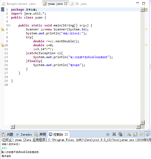Switch to the Exceptiontext.java editor tab

pos(19,4)
